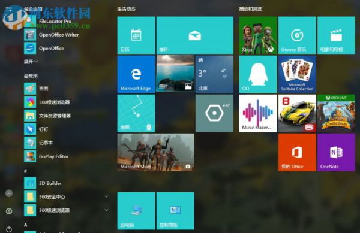This screenshot has height=233, width=360.
Task: Open the Beijing weather tile
Action: pyautogui.click(x=214, y=74)
